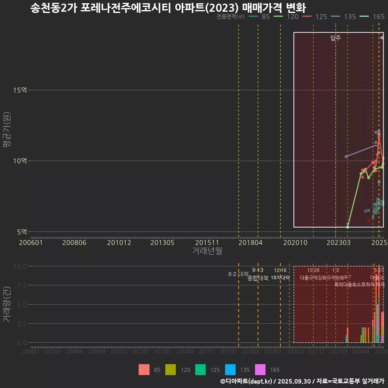Click the first green data point near 5억
Screen dimensions: 388x388
click(347, 227)
